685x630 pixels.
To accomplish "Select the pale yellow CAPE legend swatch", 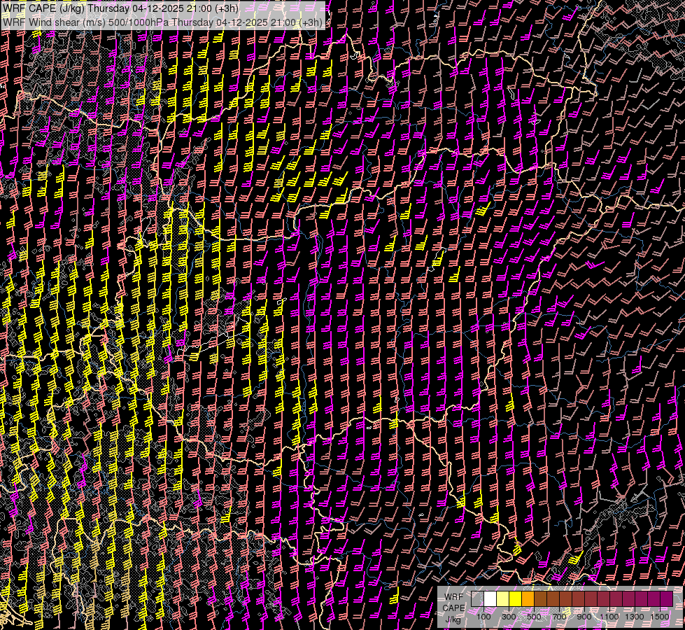I will coord(502,599).
